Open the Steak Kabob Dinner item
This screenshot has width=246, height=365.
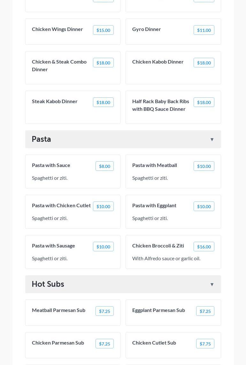pos(55,101)
